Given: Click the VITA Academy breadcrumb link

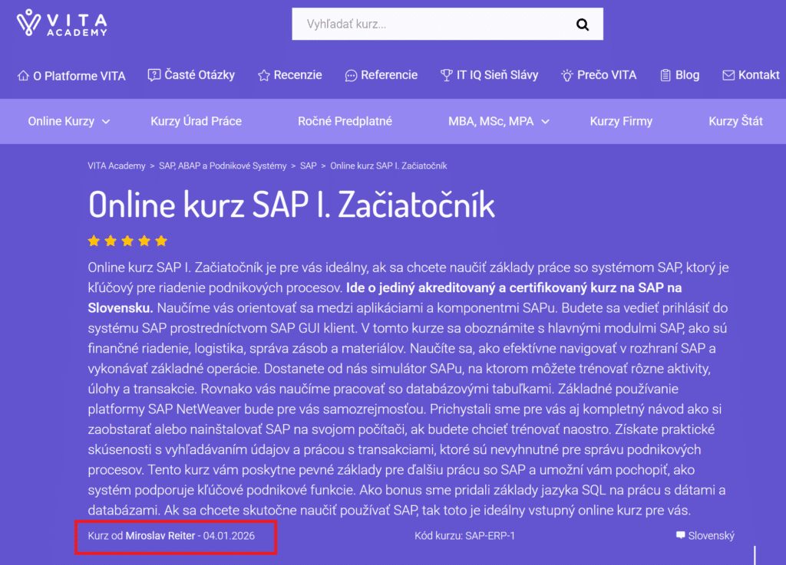Looking at the screenshot, I should [117, 166].
